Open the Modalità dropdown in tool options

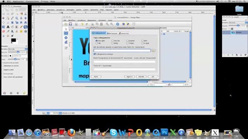tap(18, 49)
